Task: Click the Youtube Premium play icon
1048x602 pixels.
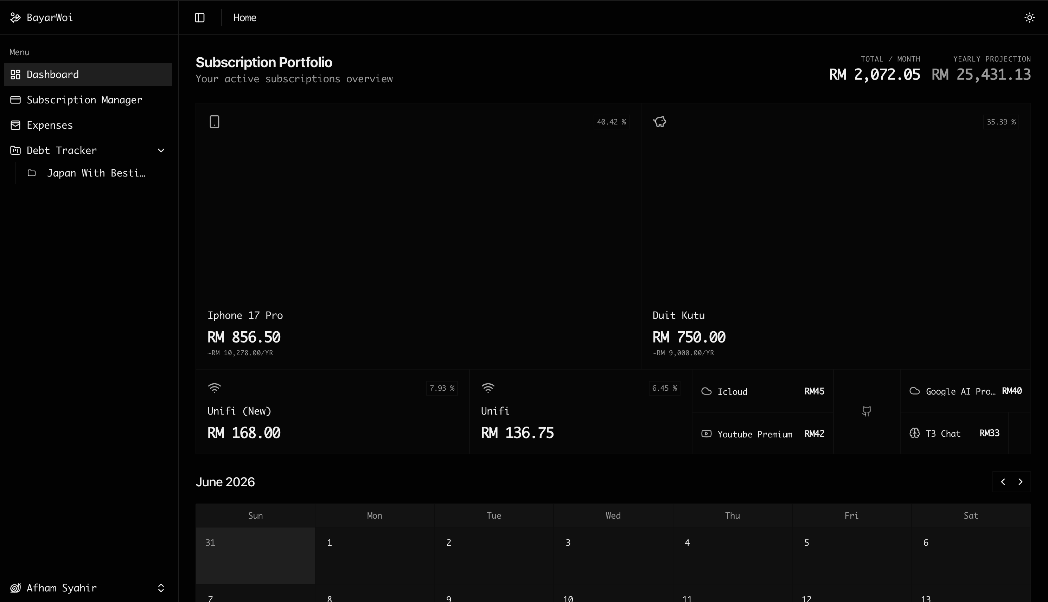Action: [x=707, y=434]
